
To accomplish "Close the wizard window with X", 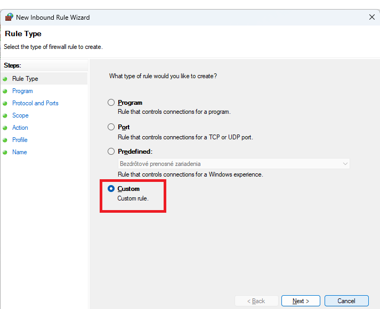I will coord(372,17).
